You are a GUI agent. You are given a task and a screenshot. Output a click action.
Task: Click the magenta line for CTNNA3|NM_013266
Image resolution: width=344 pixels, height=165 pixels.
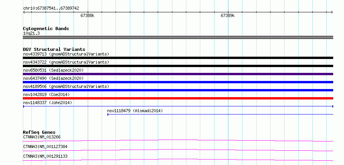178,140
